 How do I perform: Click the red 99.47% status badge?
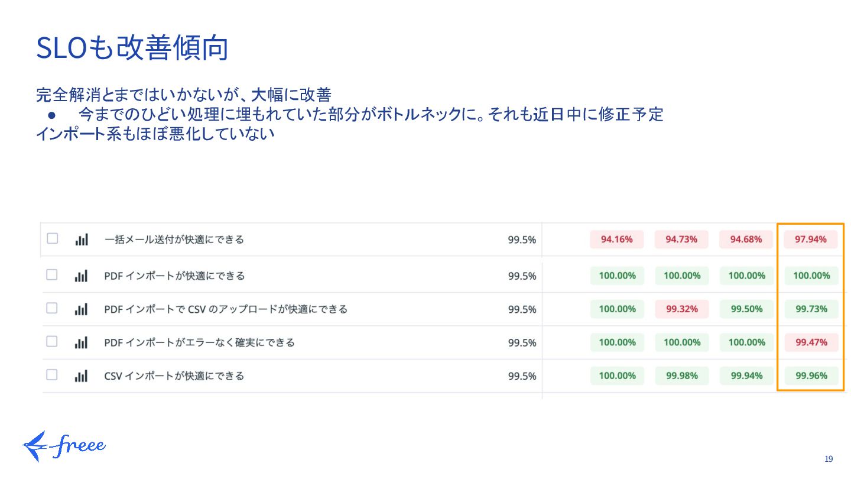(x=811, y=342)
